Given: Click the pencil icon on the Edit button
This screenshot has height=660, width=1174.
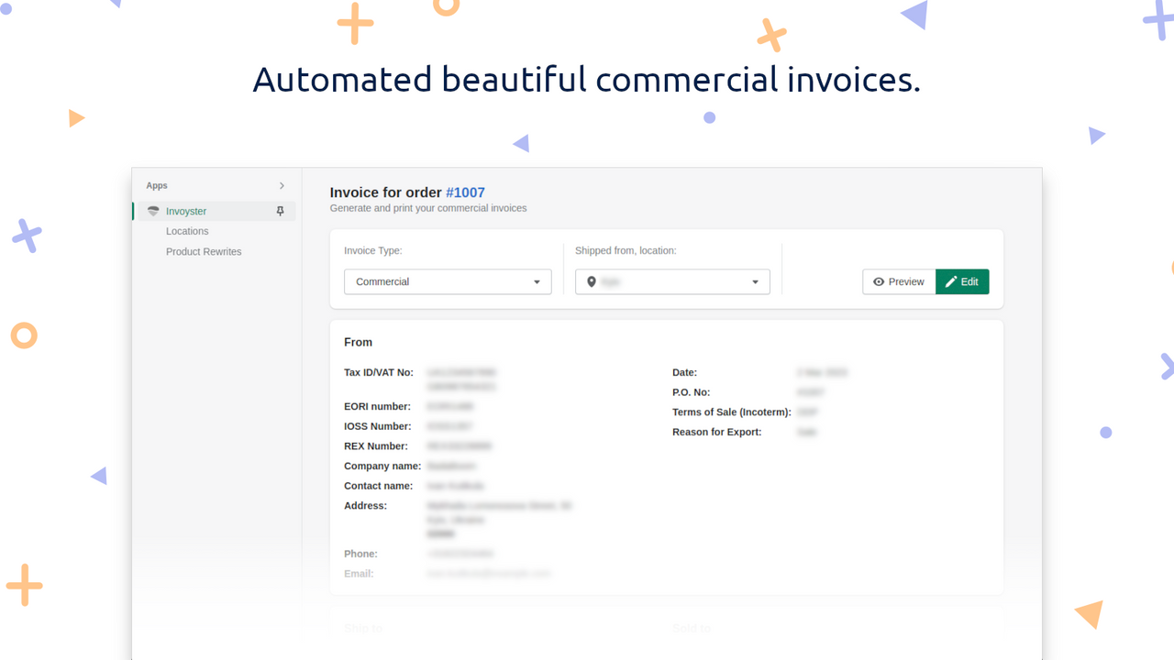Looking at the screenshot, I should coord(952,281).
